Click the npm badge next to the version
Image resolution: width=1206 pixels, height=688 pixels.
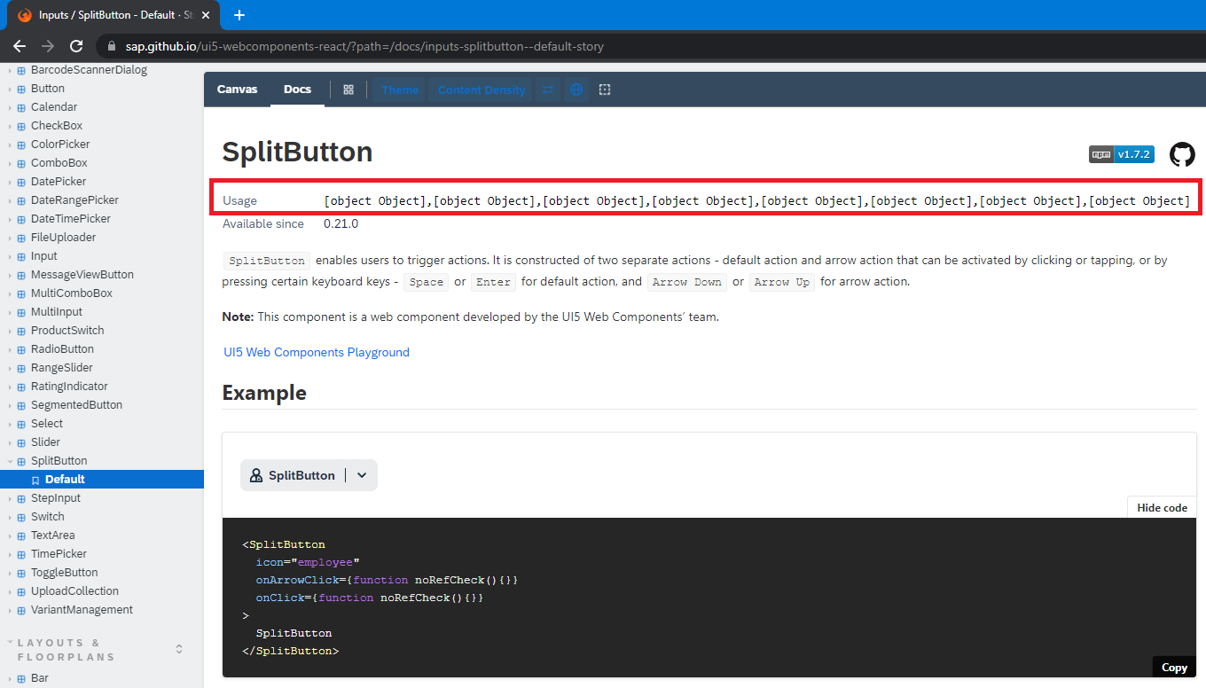pos(1100,153)
